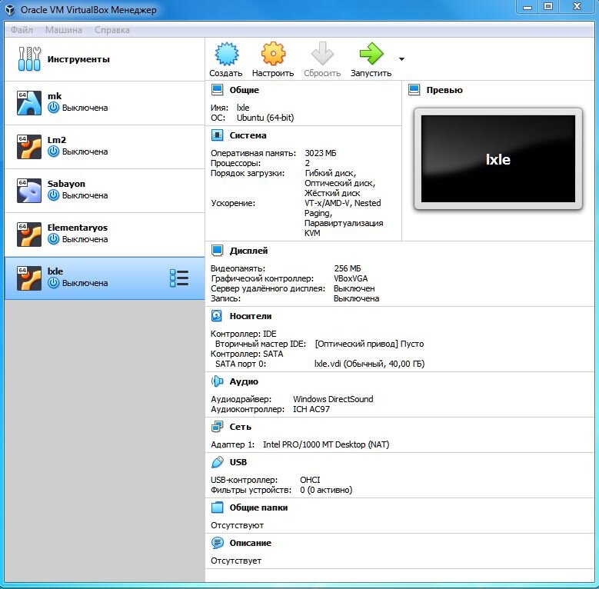
Task: Select the Sabayon virtual machine
Action: coord(105,191)
